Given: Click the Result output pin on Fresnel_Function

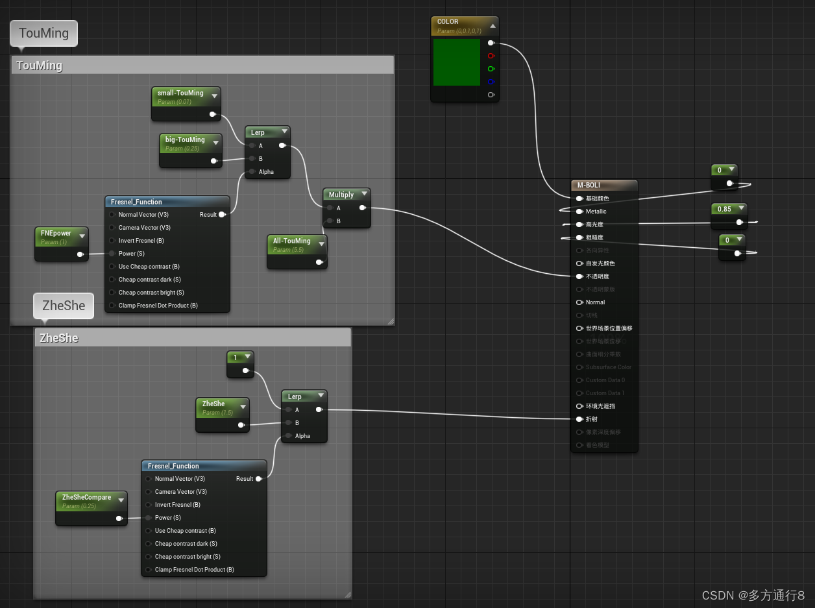Looking at the screenshot, I should pos(223,215).
